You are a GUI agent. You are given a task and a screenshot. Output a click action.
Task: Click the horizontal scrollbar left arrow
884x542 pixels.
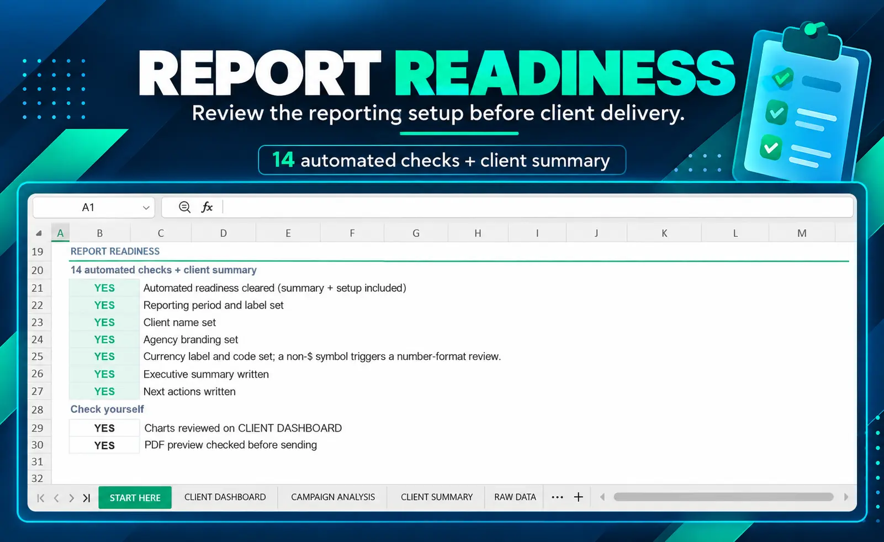coord(602,497)
